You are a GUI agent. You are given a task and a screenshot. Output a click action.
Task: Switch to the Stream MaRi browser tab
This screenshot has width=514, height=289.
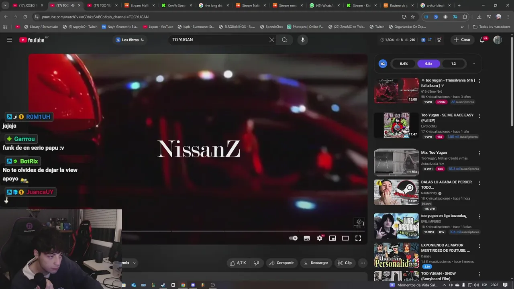coord(139,6)
